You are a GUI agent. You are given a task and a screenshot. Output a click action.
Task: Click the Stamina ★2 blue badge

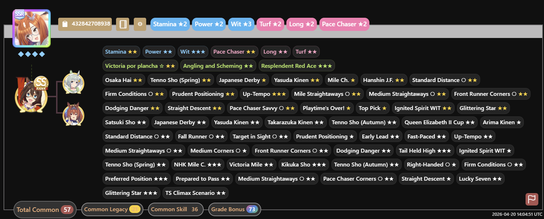point(170,24)
